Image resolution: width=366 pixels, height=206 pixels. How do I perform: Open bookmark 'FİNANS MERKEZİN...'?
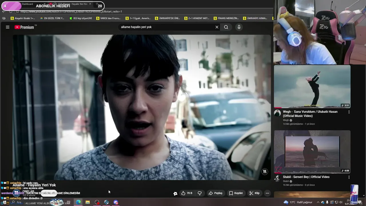[226, 18]
